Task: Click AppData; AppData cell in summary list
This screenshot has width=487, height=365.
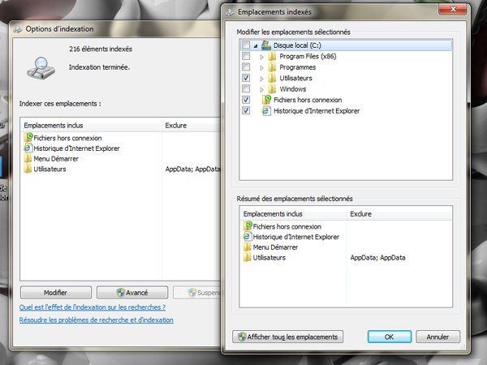Action: tap(377, 257)
